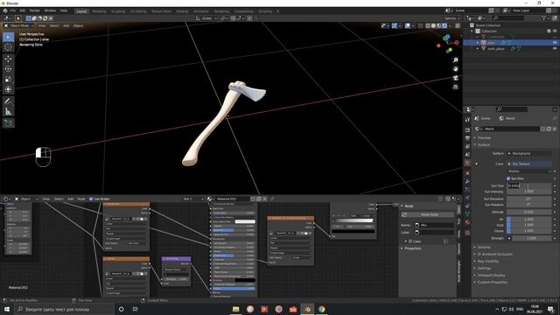Collapse the Surface panel
Viewport: 560px width, 315px height.
tap(484, 145)
